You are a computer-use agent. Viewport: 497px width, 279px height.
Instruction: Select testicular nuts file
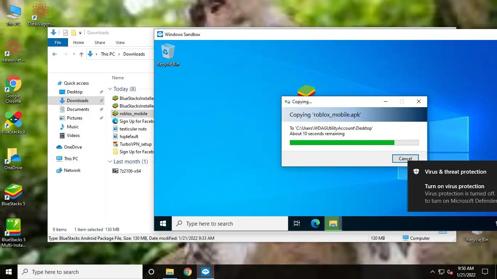(x=133, y=129)
